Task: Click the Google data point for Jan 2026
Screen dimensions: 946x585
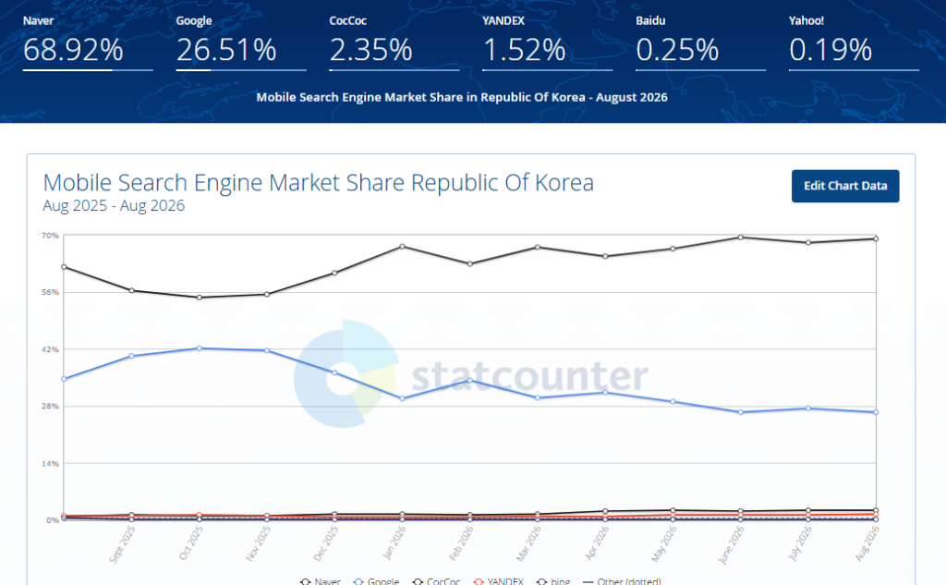Action: click(403, 398)
